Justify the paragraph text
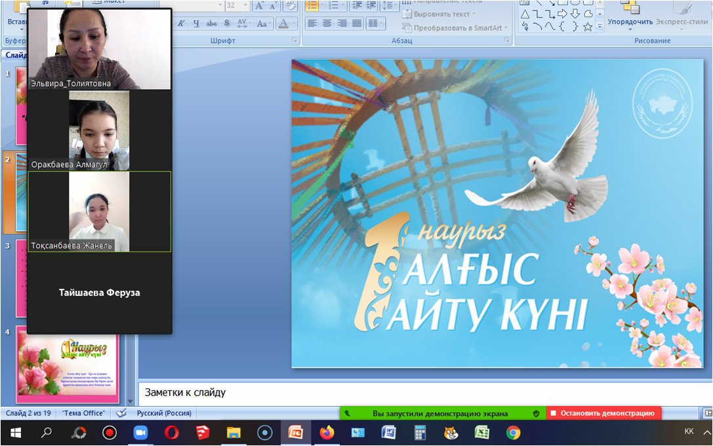 (357, 24)
